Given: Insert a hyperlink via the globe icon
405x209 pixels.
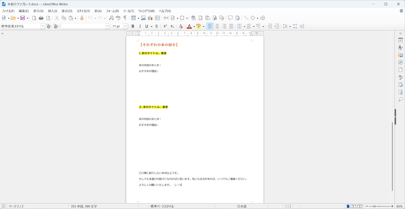Looking at the screenshot, I should tap(194, 18).
